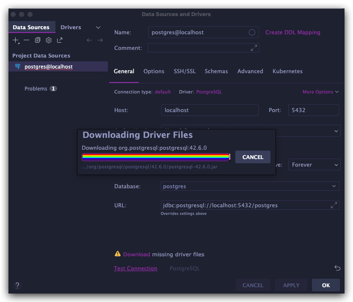Open the Forever save dropdown
This screenshot has width=353, height=302.
coord(314,165)
